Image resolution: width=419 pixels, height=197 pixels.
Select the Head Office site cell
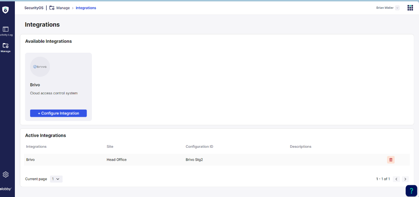tap(117, 160)
